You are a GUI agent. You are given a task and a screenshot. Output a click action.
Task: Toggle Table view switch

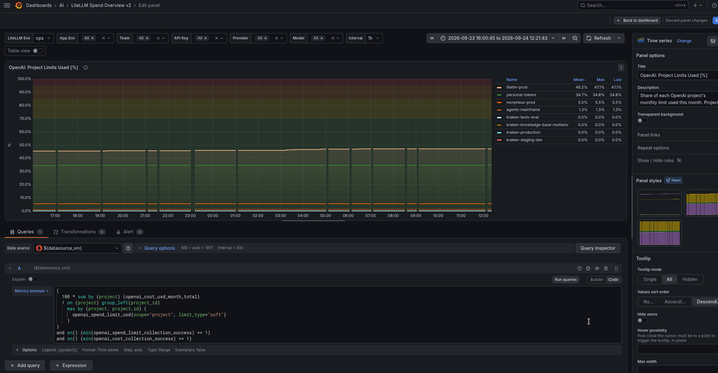click(x=38, y=51)
